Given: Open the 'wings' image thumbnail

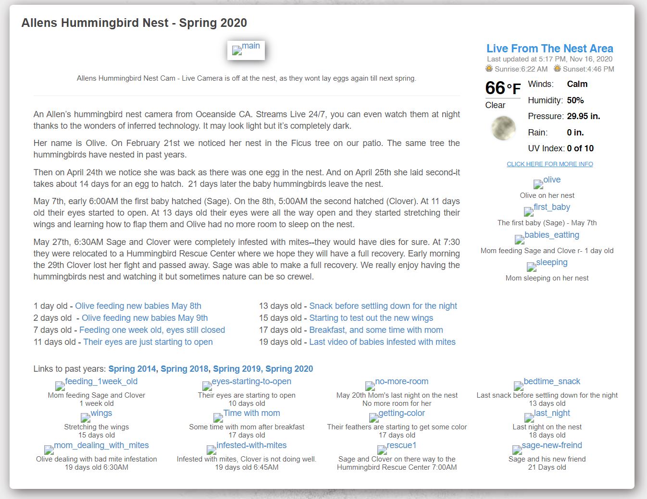Looking at the screenshot, I should click(97, 414).
